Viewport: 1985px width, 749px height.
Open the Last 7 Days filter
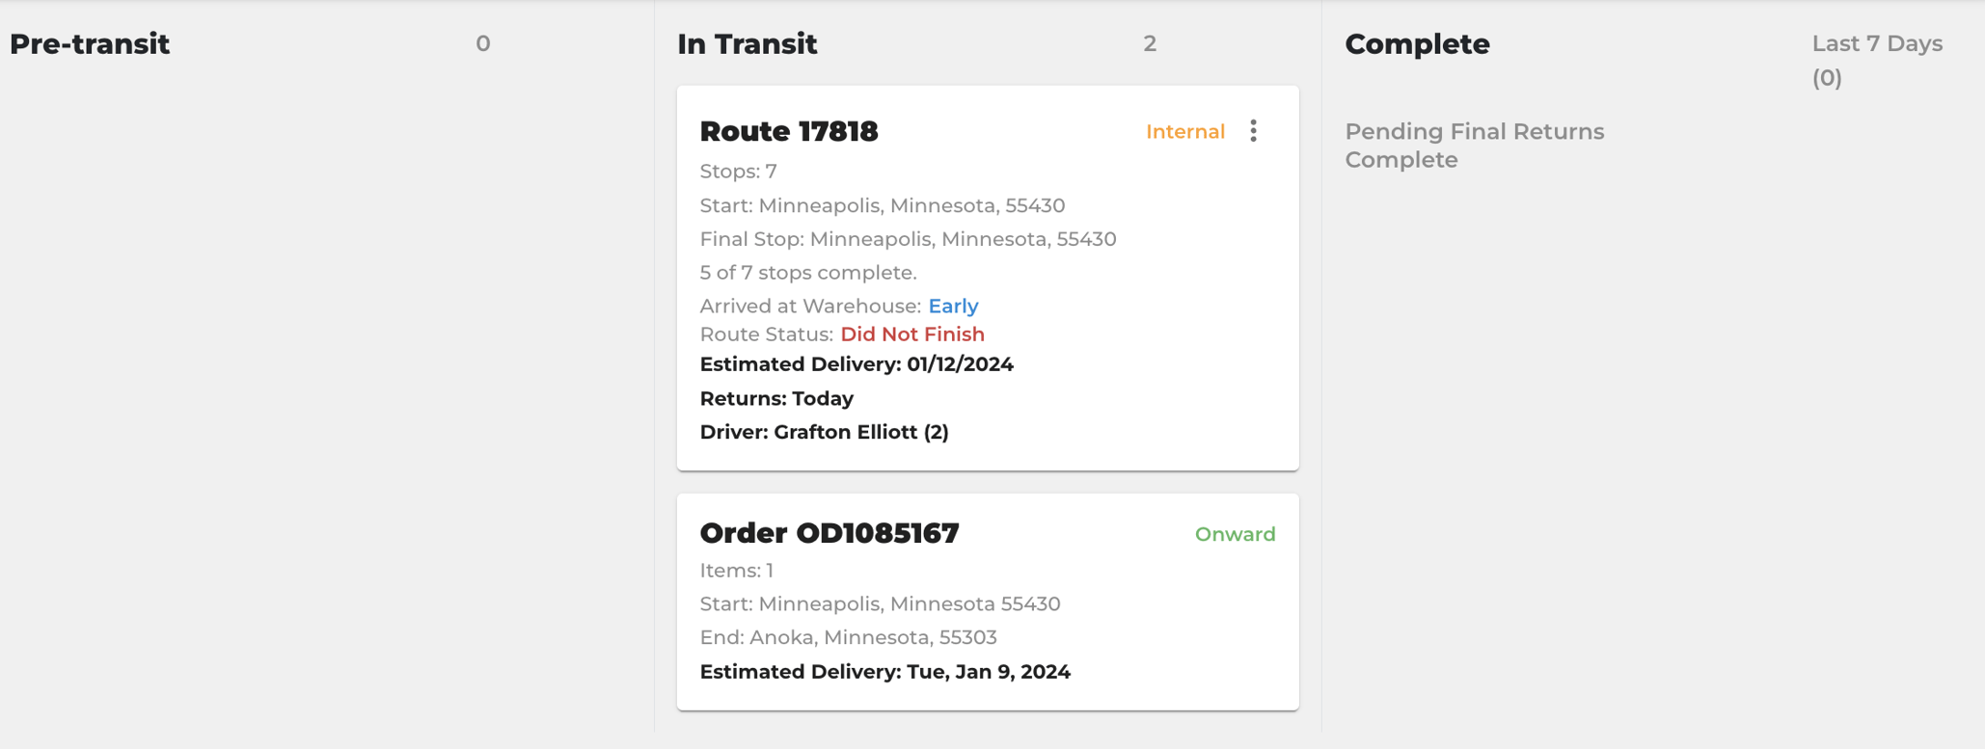[1874, 42]
